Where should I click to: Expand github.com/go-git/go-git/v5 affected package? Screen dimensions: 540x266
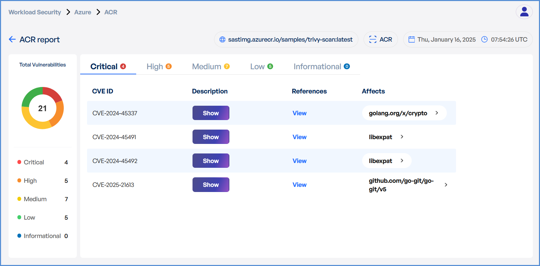pos(446,185)
